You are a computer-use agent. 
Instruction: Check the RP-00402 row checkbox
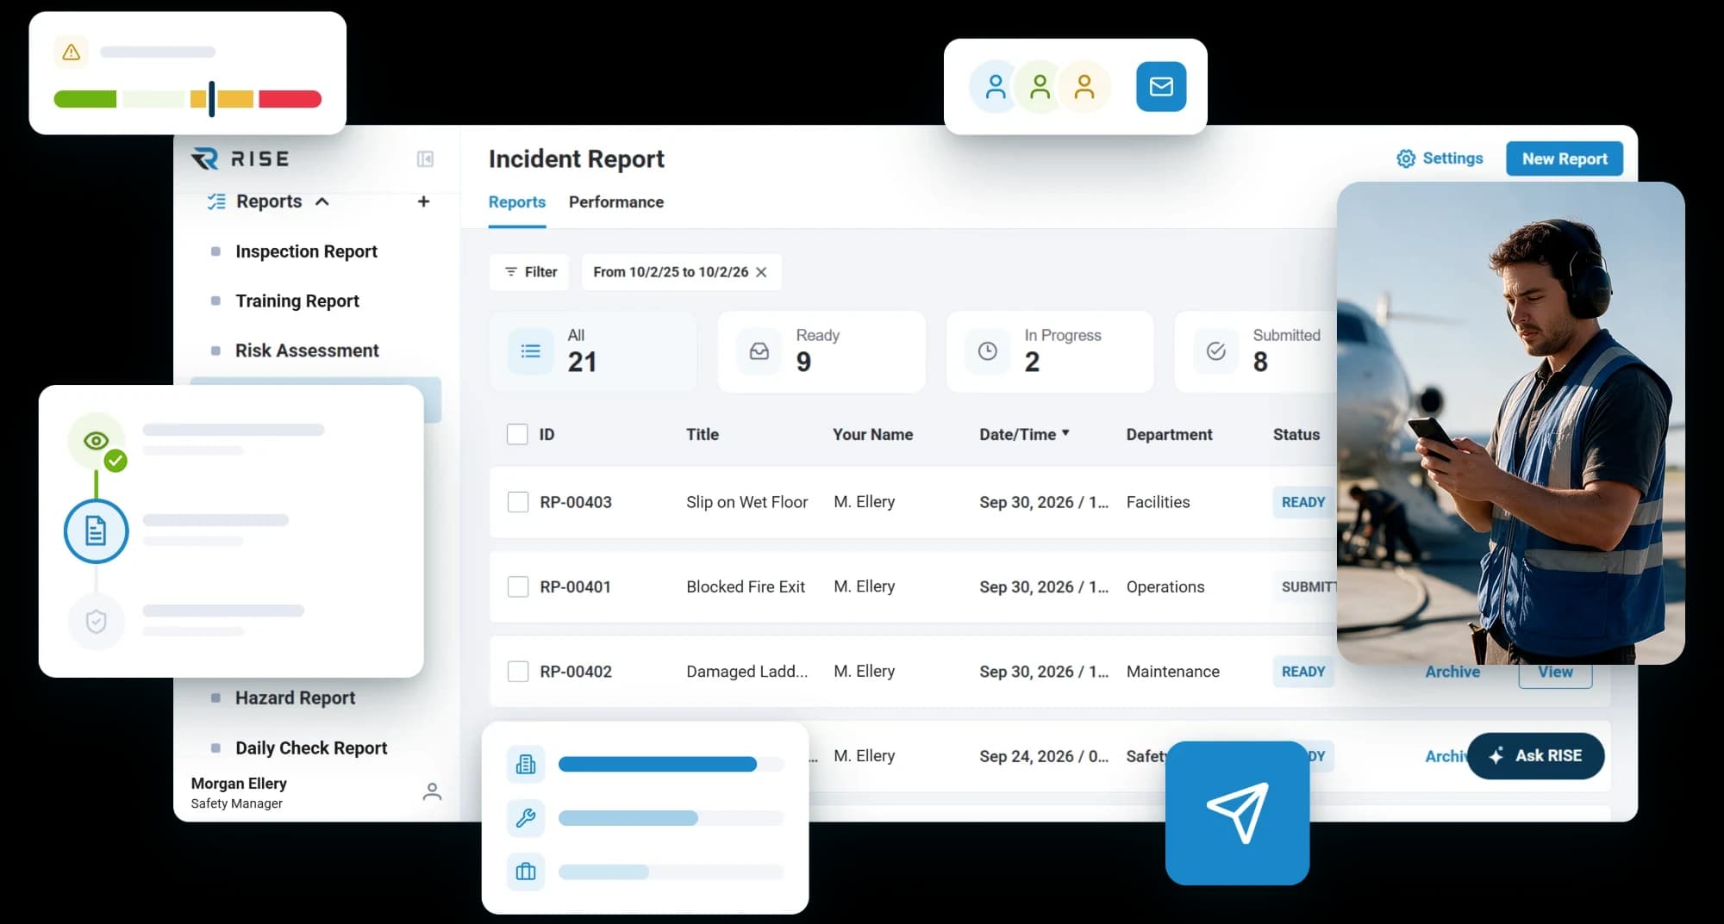click(518, 671)
